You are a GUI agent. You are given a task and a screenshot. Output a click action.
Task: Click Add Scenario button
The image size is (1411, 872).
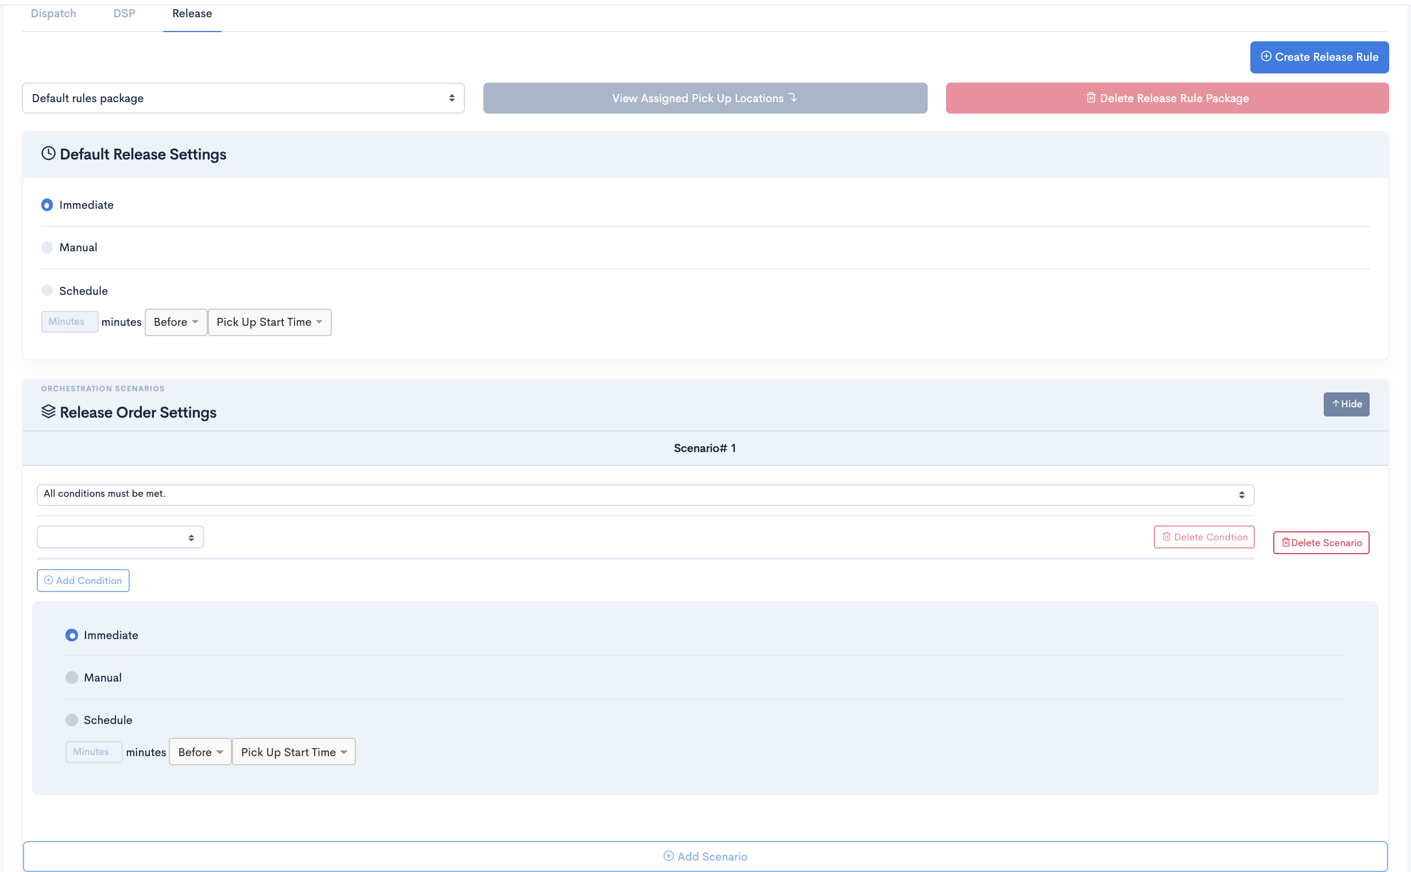point(705,857)
